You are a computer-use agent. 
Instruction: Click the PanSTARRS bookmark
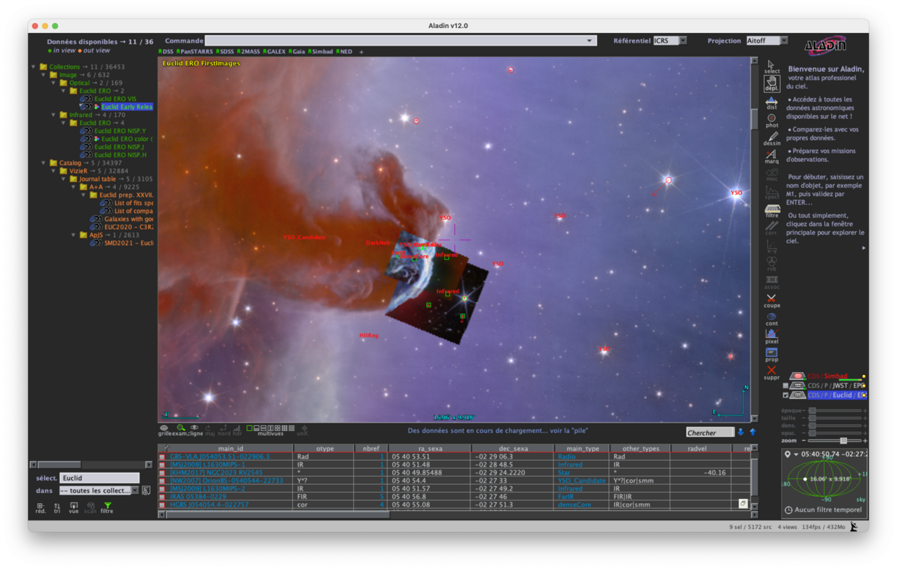coord(194,52)
